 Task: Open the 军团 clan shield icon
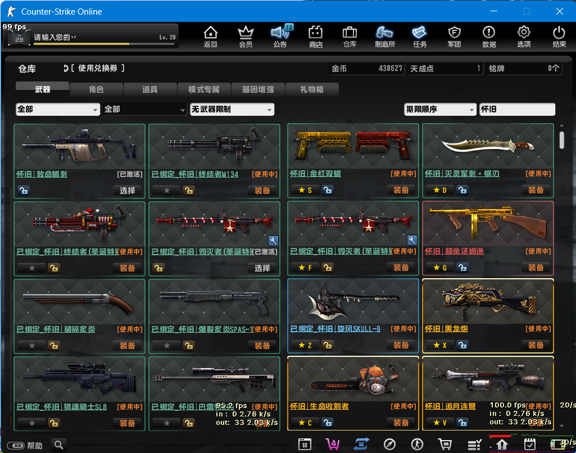pos(455,37)
